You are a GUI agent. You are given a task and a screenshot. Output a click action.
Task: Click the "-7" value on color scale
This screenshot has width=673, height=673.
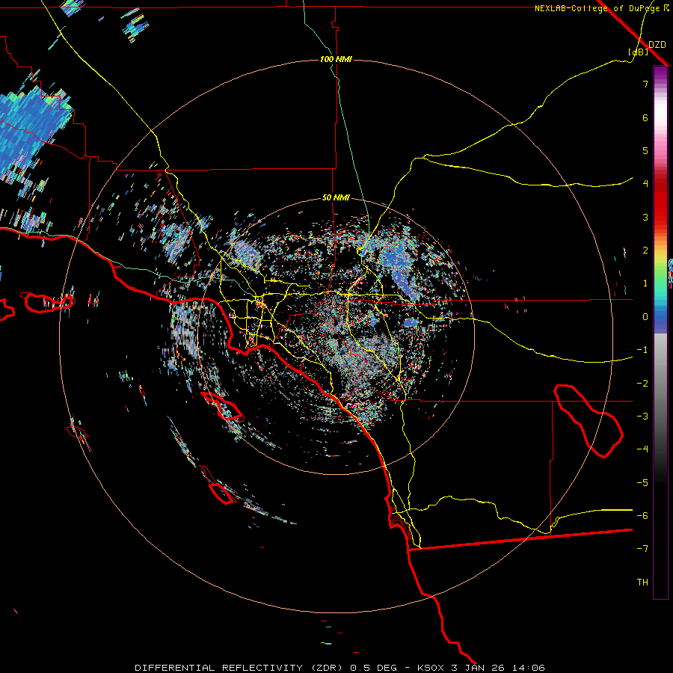(642, 549)
